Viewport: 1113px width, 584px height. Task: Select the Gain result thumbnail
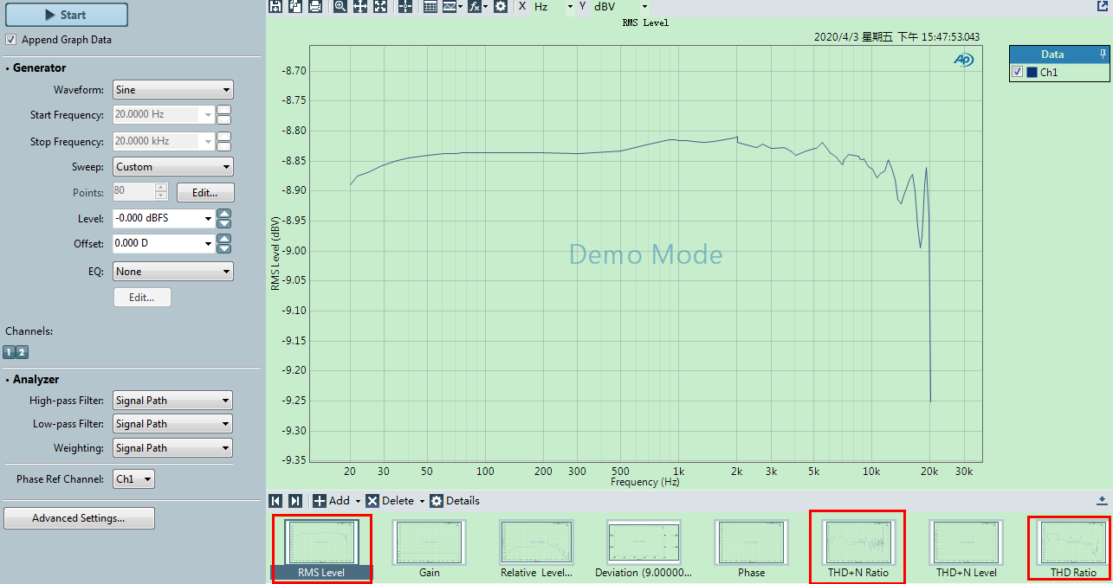coord(429,549)
